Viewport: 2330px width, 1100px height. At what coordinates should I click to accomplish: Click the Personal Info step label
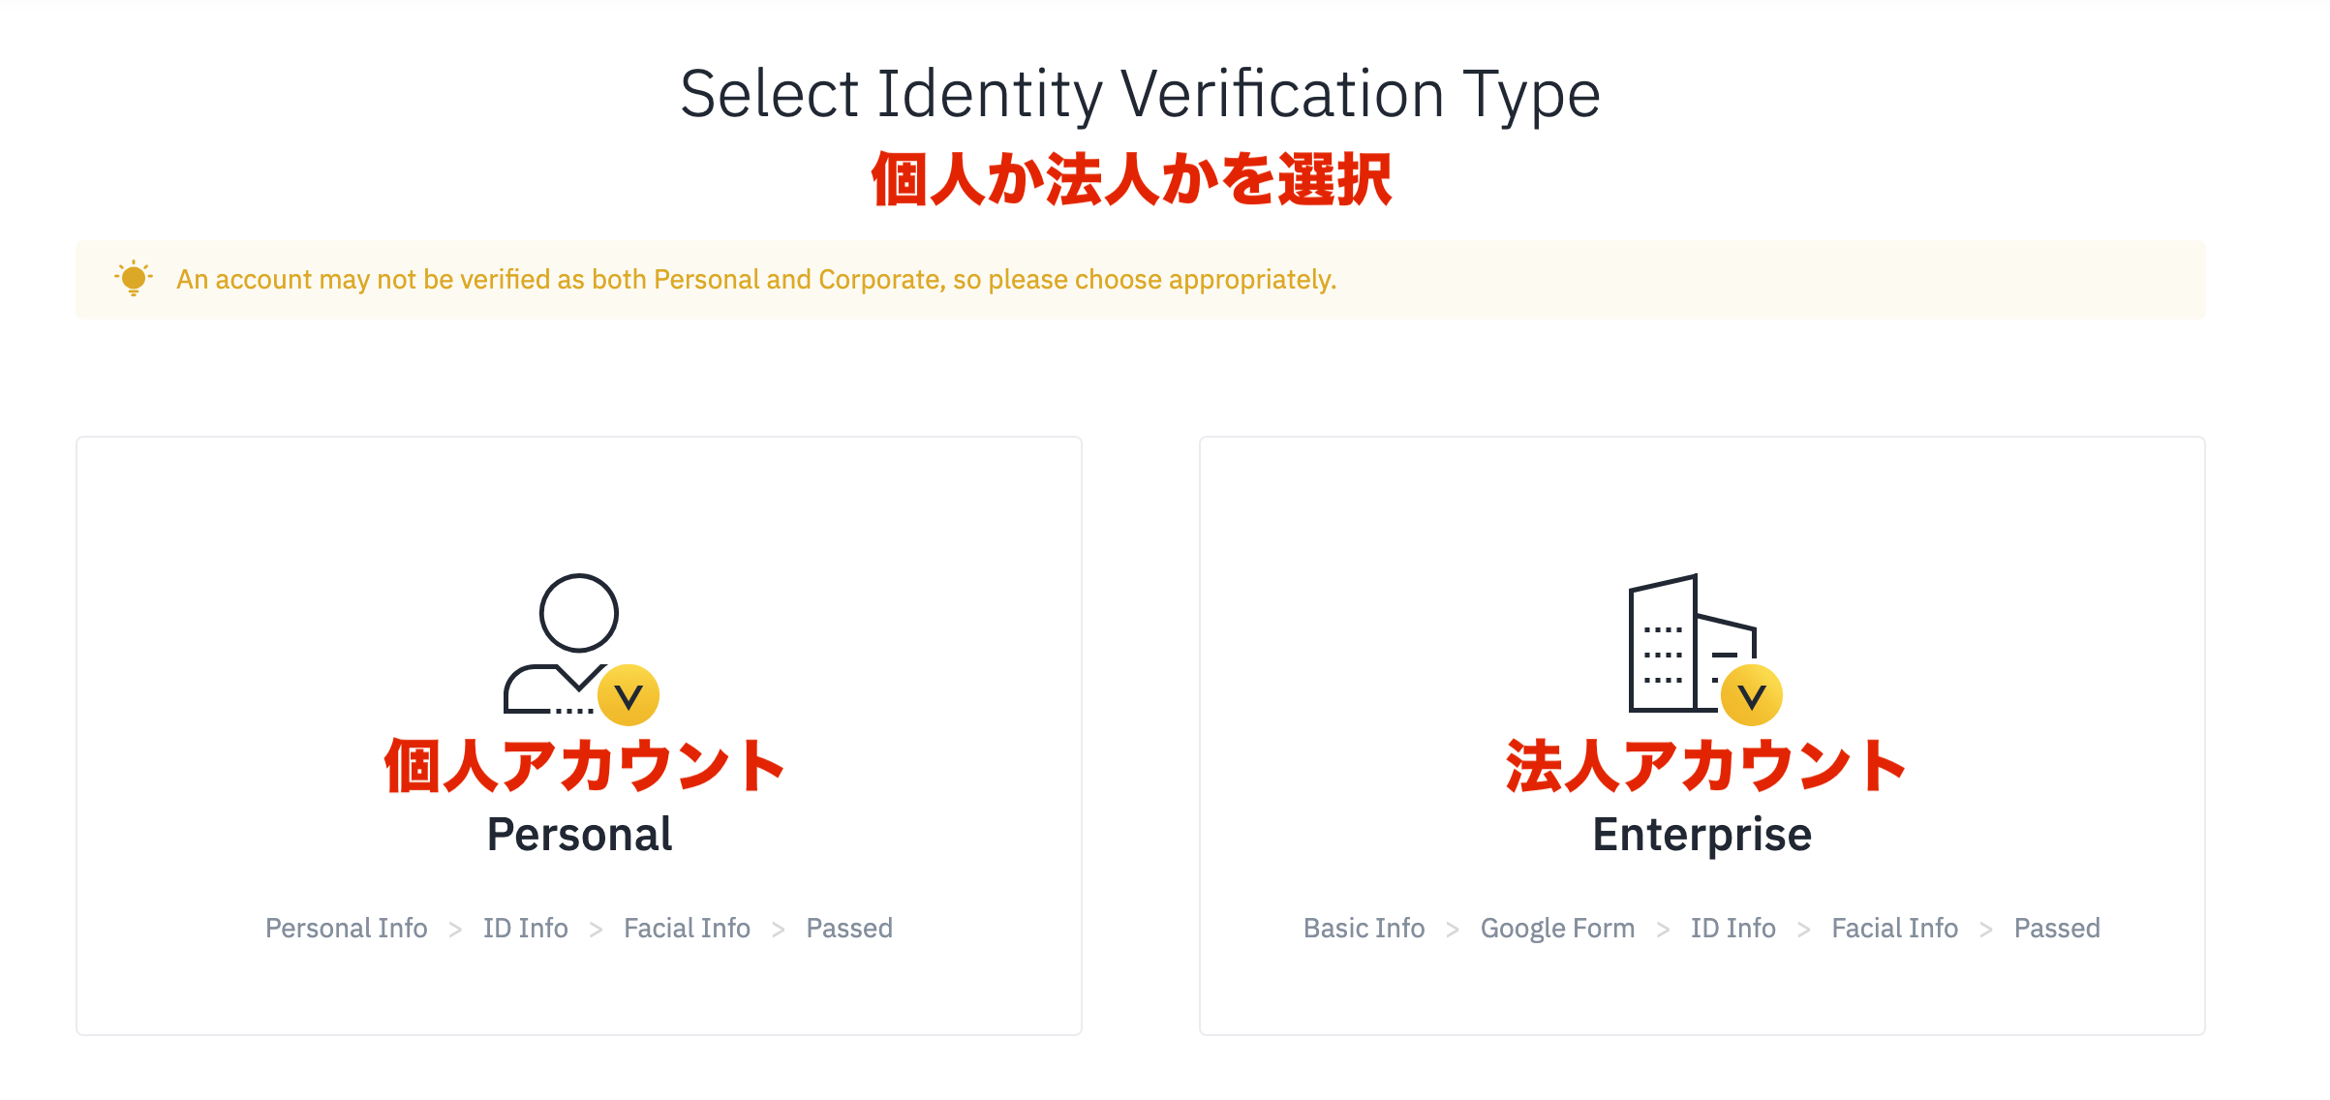[x=346, y=928]
